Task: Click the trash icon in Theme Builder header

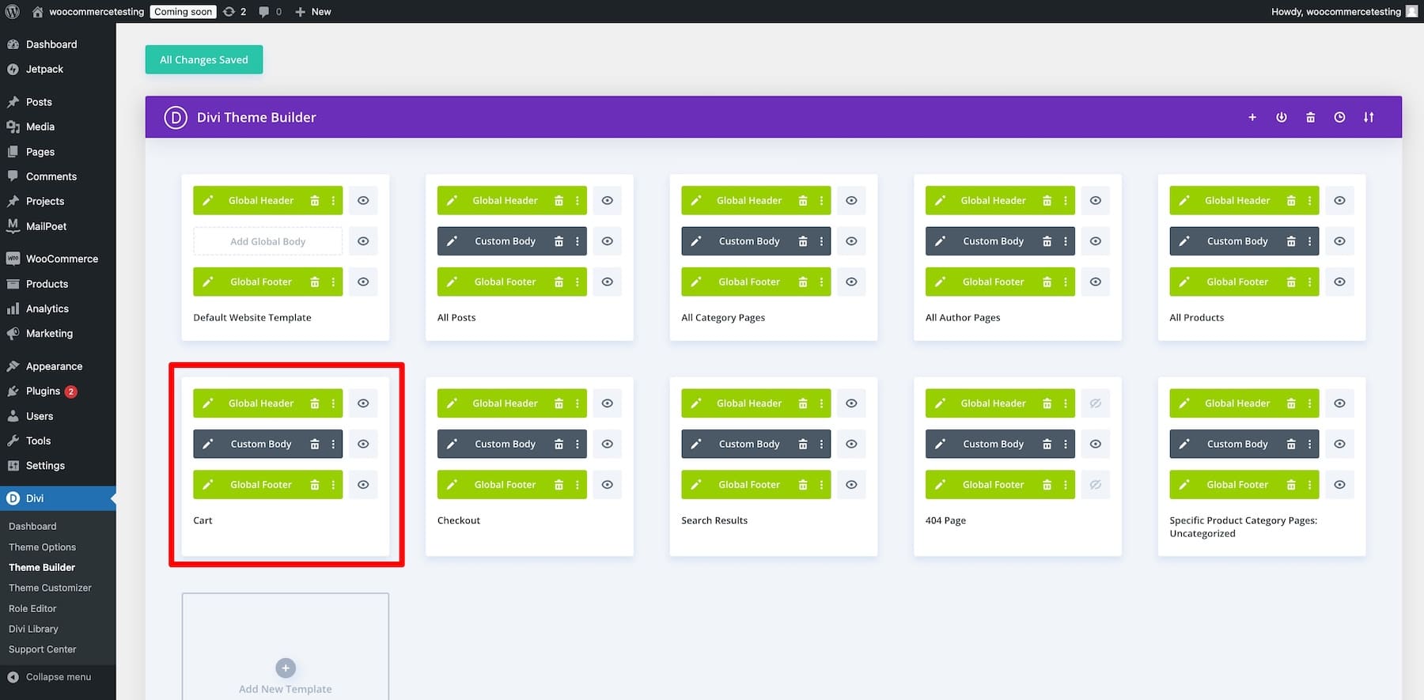Action: [x=1310, y=117]
